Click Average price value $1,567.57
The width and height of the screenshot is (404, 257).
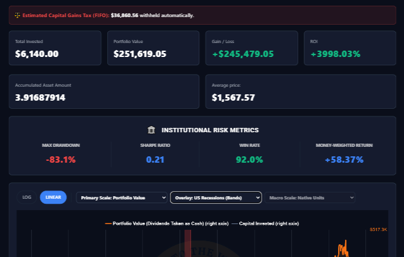[x=233, y=97]
